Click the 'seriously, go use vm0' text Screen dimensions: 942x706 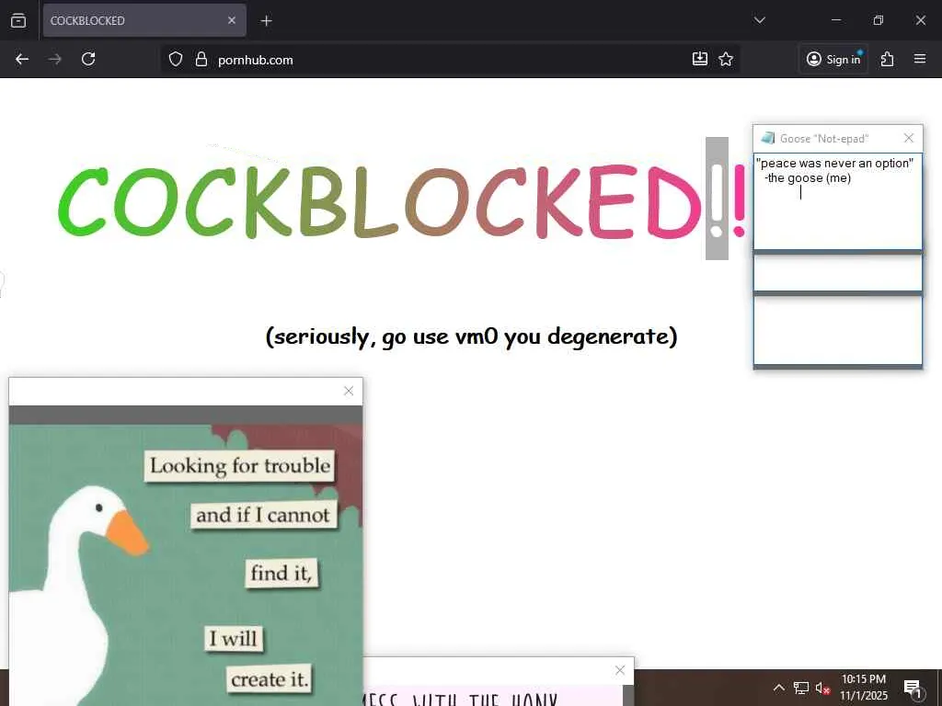coord(472,336)
